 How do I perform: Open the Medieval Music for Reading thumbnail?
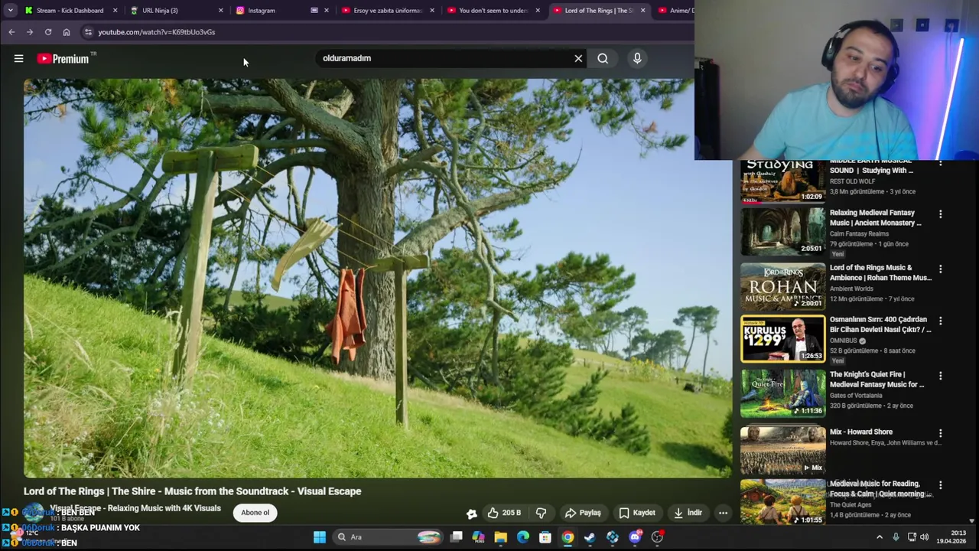(x=782, y=503)
